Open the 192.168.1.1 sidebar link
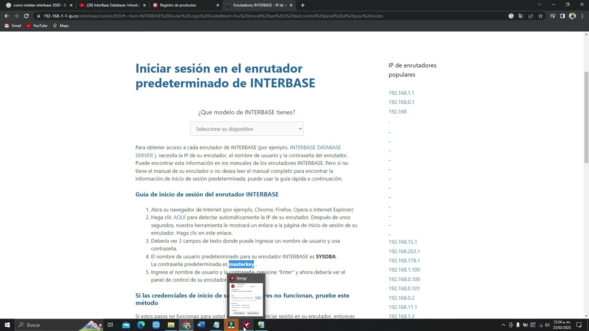 [x=401, y=93]
